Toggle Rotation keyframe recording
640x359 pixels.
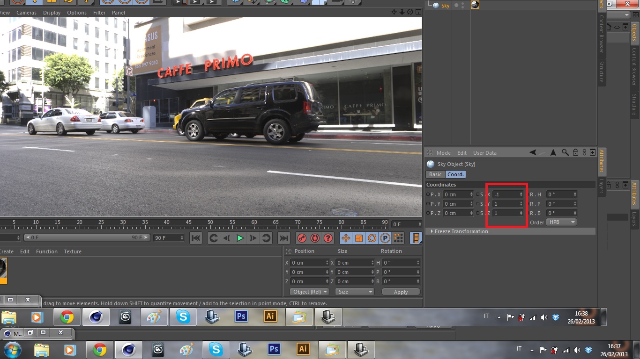pyautogui.click(x=372, y=238)
